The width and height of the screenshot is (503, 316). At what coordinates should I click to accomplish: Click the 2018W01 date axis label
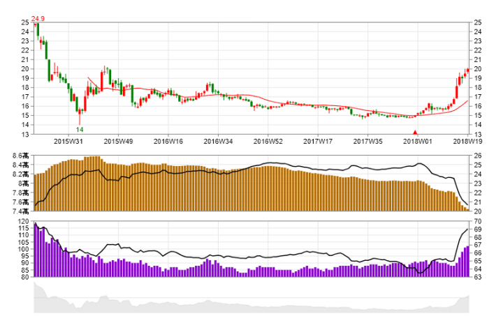(x=418, y=141)
